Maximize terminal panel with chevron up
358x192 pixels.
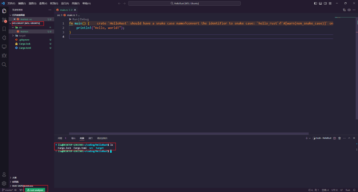click(349, 138)
